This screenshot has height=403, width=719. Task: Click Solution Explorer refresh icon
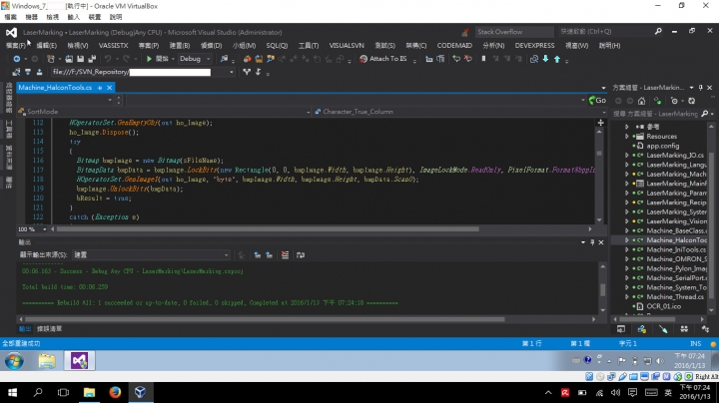click(692, 101)
